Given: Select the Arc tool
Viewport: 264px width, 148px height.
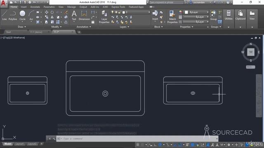Looking at the screenshot, I should 31,16.
